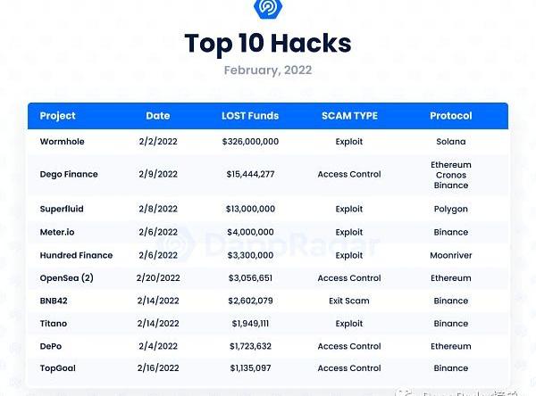Open the OpenSea (2) entry
This screenshot has width=536, height=396.
[66, 278]
